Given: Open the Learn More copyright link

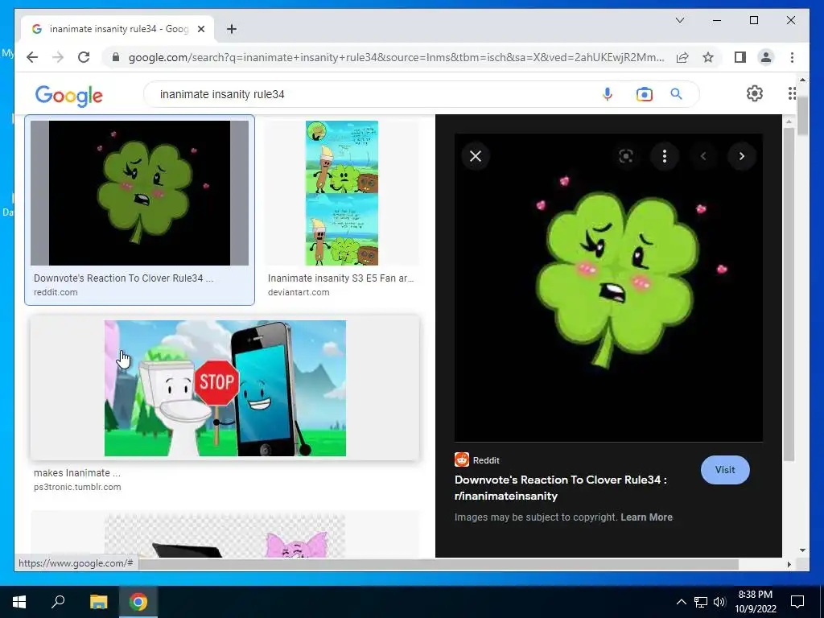Looking at the screenshot, I should click(x=646, y=517).
